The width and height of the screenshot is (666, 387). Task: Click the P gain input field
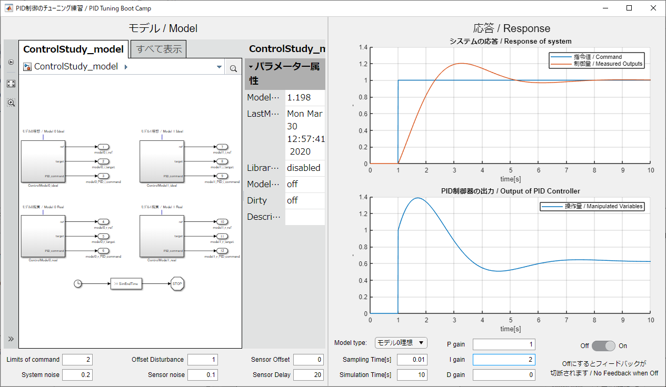503,344
